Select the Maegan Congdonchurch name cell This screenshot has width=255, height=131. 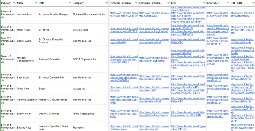pyautogui.click(x=27, y=59)
